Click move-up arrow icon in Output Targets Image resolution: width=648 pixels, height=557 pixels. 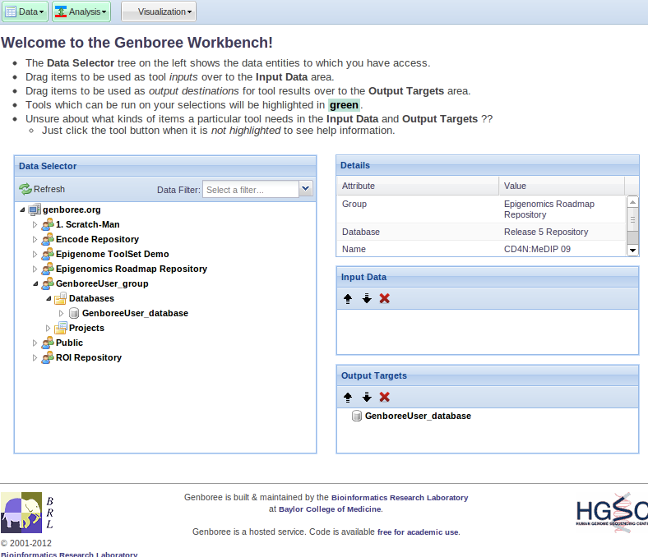tap(348, 397)
